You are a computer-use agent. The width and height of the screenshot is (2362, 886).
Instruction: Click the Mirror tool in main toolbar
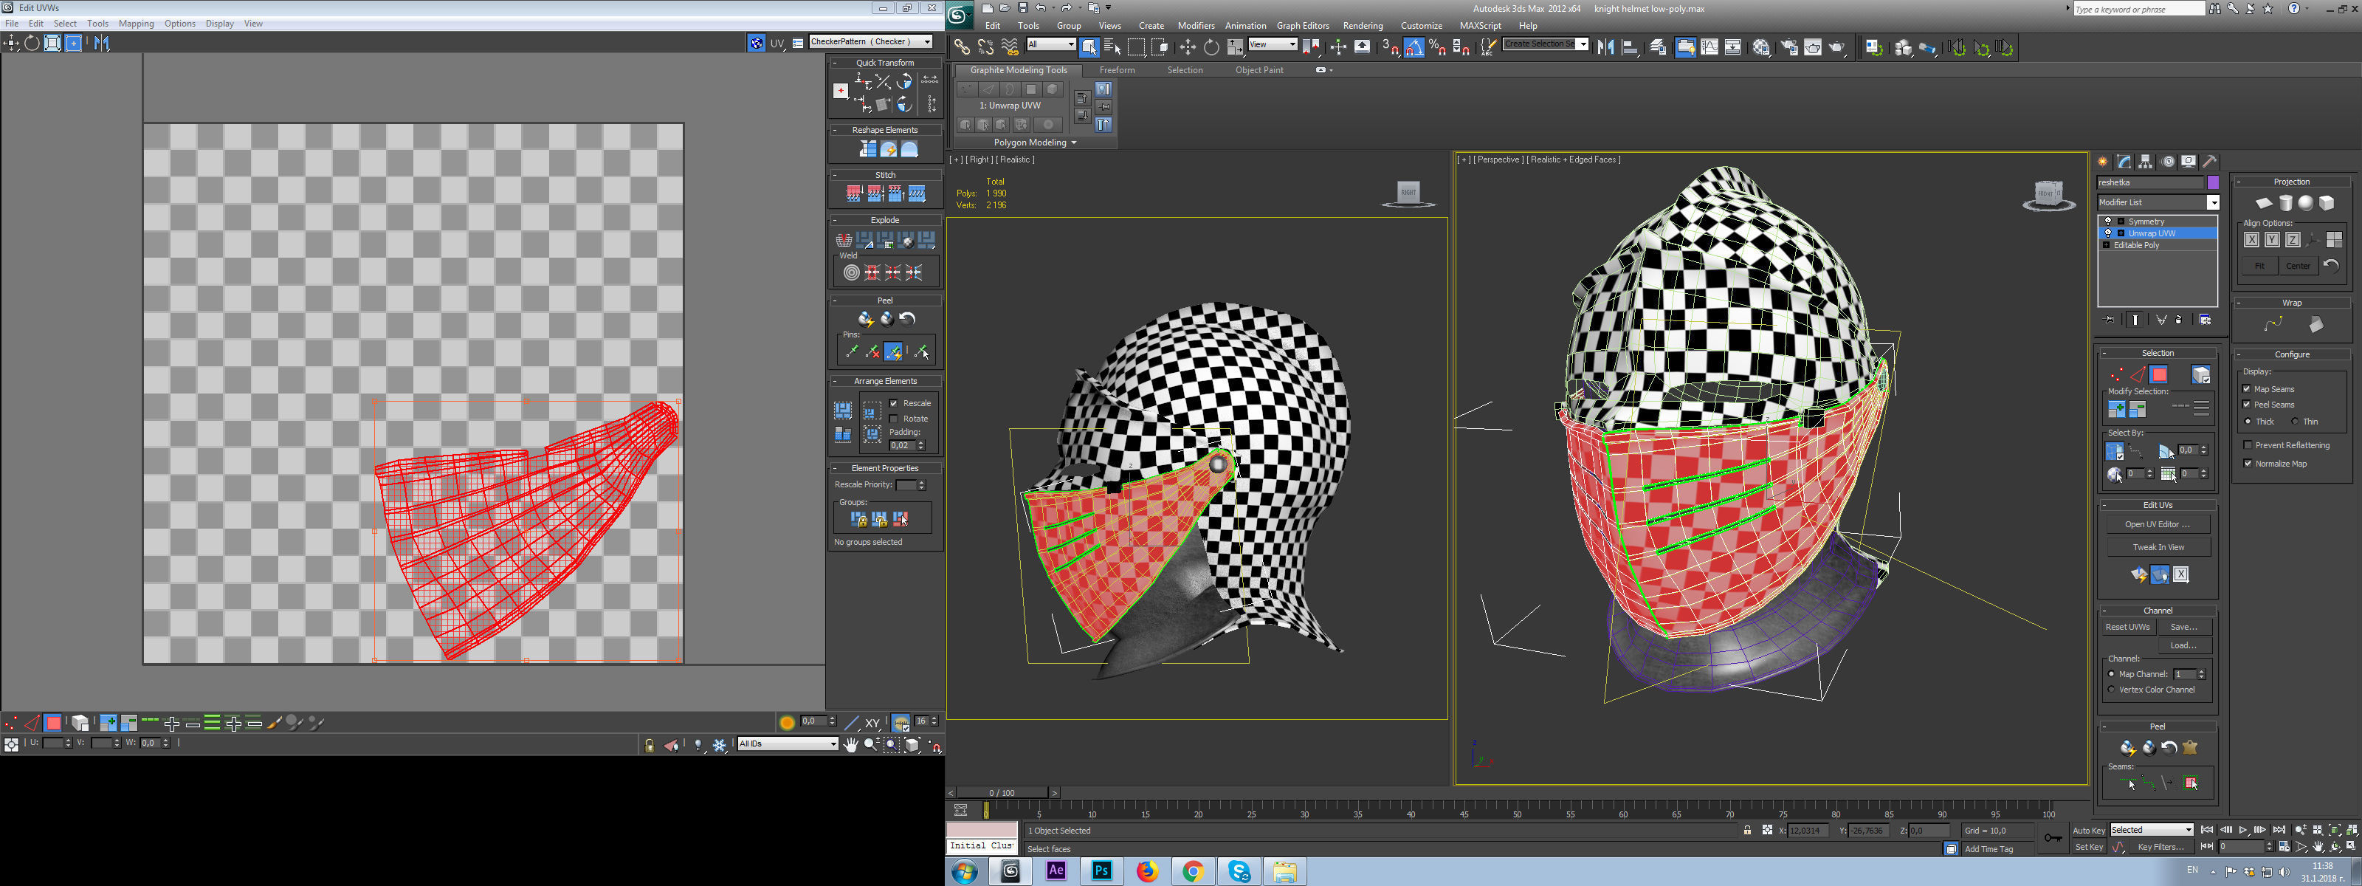pos(1605,47)
